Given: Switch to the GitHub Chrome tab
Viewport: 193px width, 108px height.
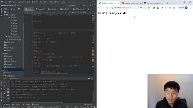Looking at the screenshot, I should (153, 3).
